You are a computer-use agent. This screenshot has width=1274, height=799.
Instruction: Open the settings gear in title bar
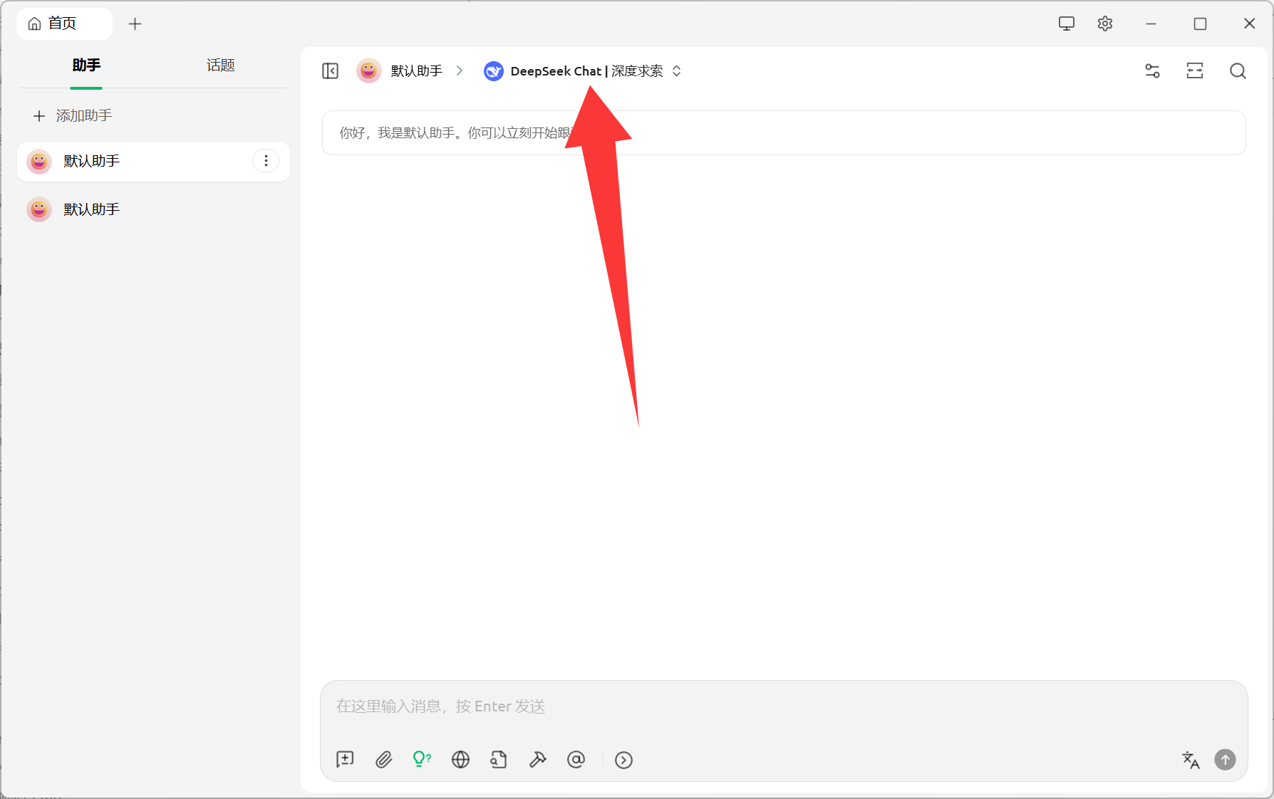click(1104, 23)
